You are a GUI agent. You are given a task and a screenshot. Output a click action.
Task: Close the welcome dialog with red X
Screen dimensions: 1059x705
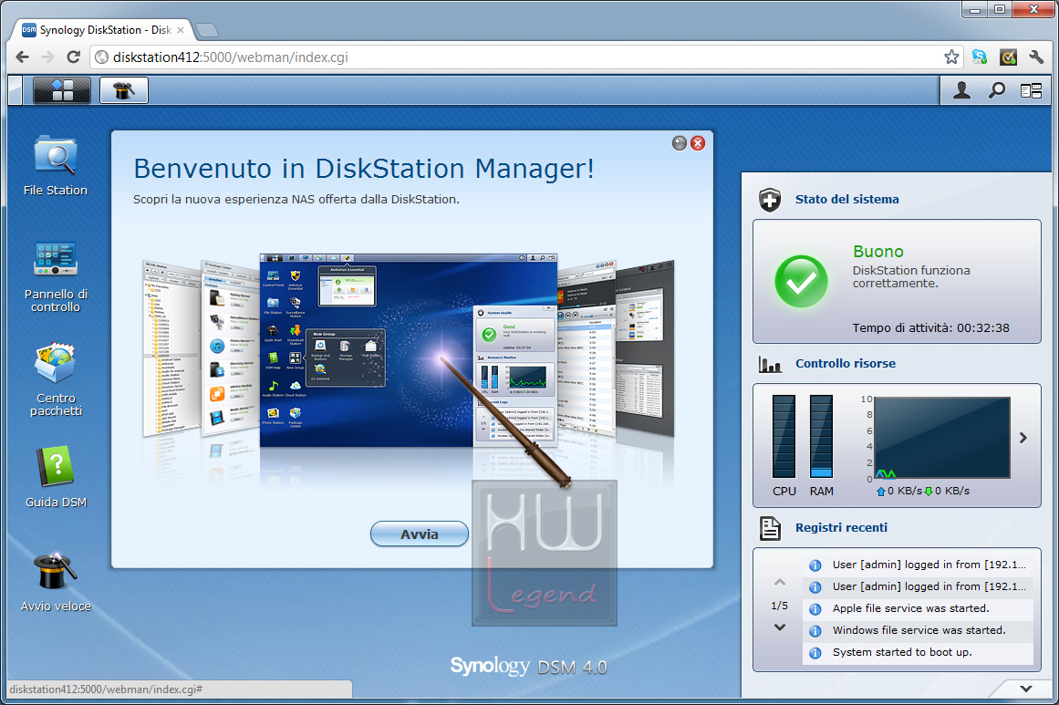(698, 143)
